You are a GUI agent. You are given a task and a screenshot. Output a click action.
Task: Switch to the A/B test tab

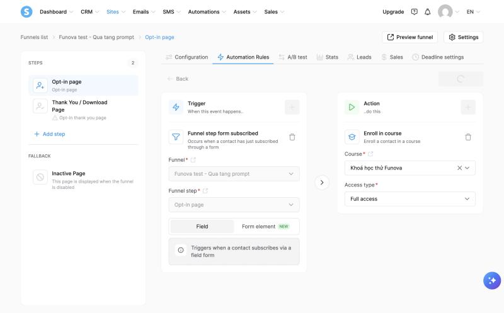point(293,57)
